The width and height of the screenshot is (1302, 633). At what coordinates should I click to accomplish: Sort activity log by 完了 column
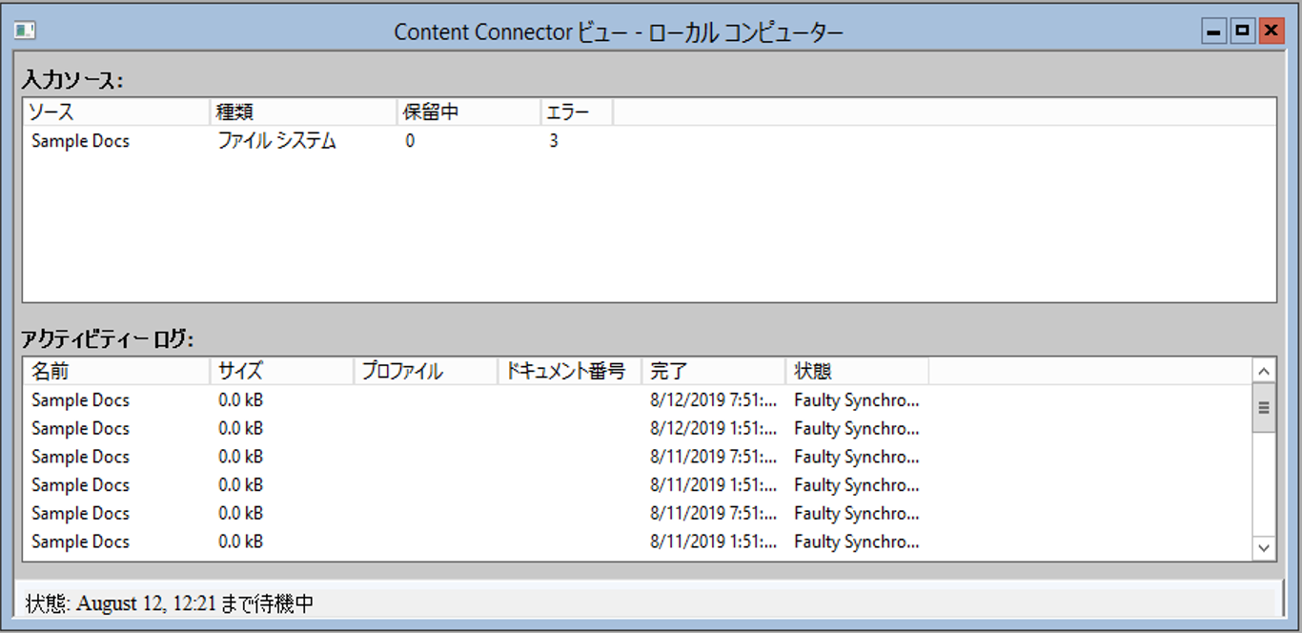point(713,371)
